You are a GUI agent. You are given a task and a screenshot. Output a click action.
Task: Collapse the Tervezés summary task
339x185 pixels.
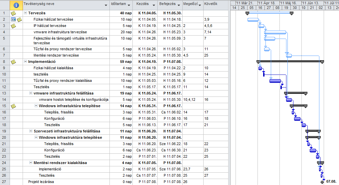click(x=26, y=13)
